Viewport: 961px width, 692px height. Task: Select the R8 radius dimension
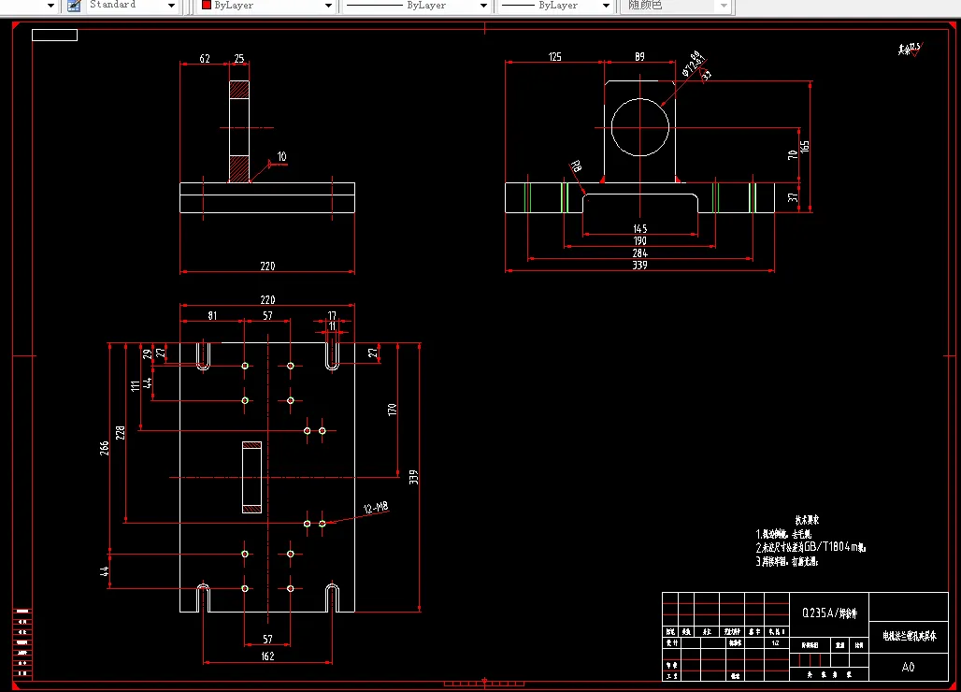[x=576, y=166]
